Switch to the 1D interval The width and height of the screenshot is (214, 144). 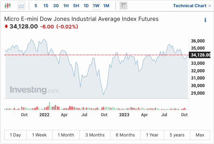[x=86, y=6]
